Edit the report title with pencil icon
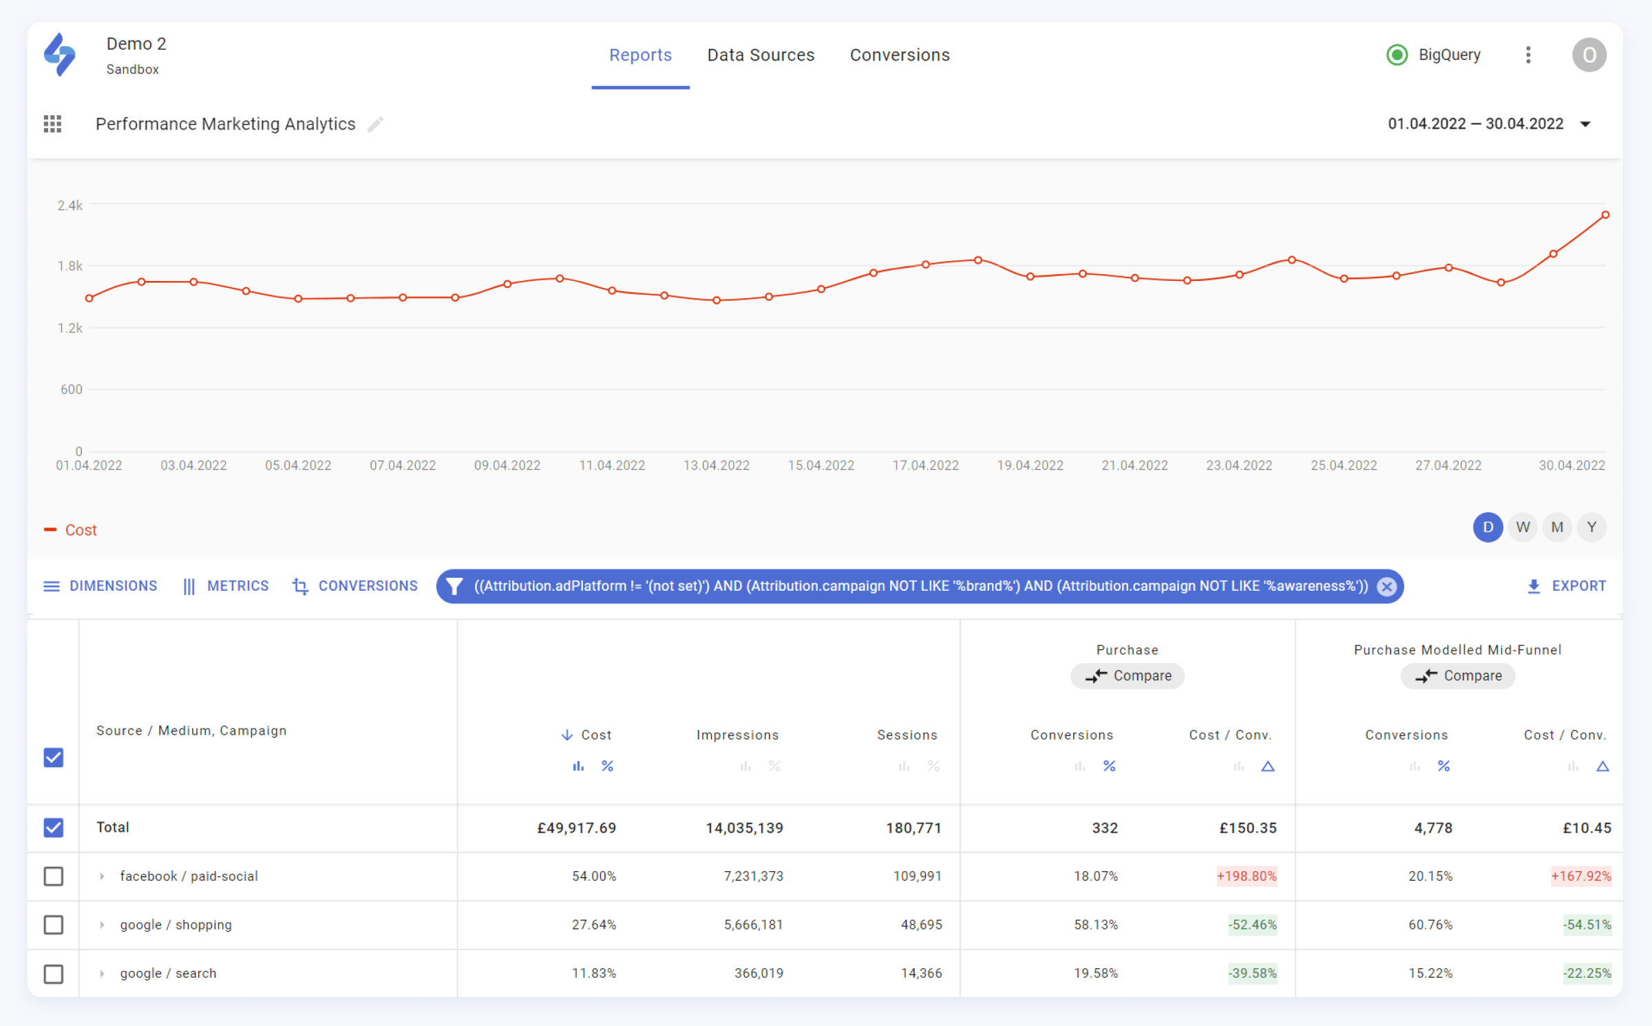This screenshot has width=1652, height=1026. pyautogui.click(x=375, y=124)
